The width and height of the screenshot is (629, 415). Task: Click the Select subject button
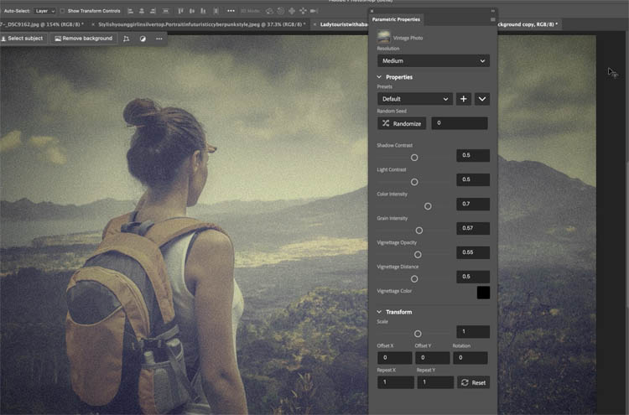(x=23, y=39)
